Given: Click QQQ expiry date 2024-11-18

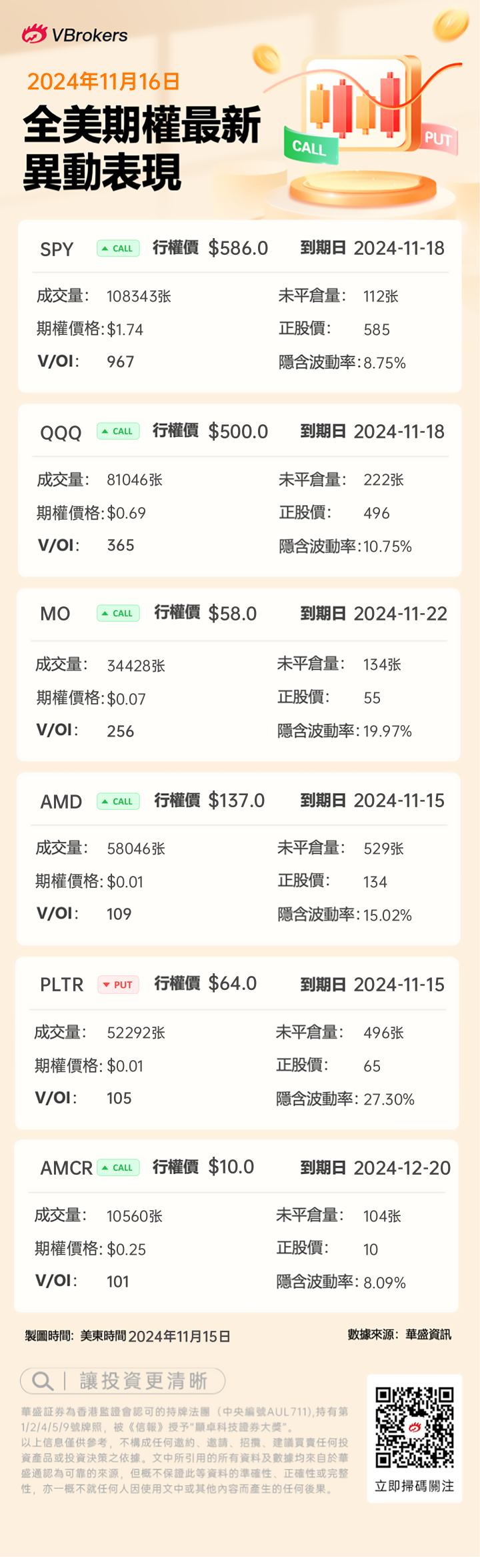Looking at the screenshot, I should click(x=399, y=432).
